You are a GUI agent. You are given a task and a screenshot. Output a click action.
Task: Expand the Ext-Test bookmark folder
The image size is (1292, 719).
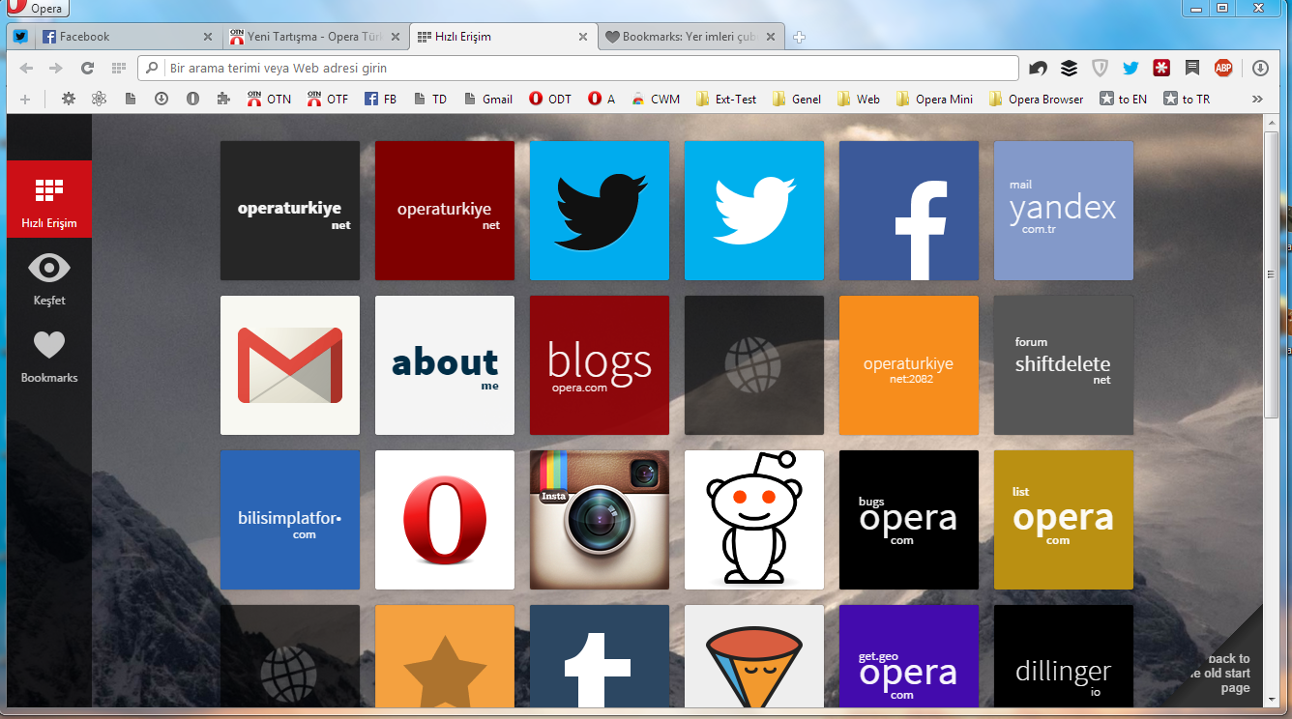(x=726, y=99)
